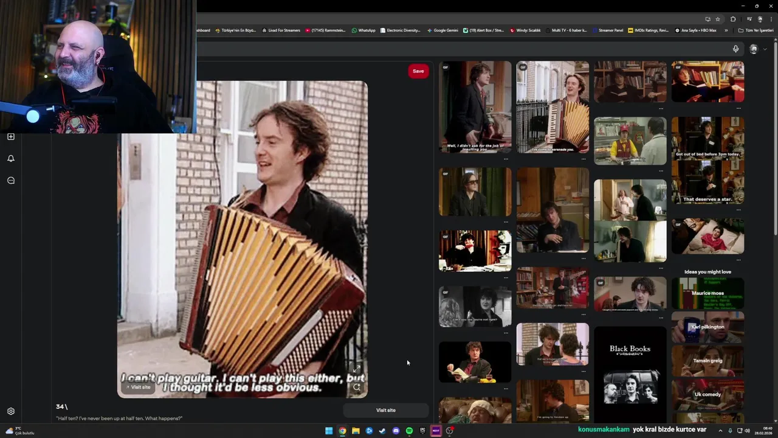Select the Uk comedy idea tile

(x=707, y=394)
